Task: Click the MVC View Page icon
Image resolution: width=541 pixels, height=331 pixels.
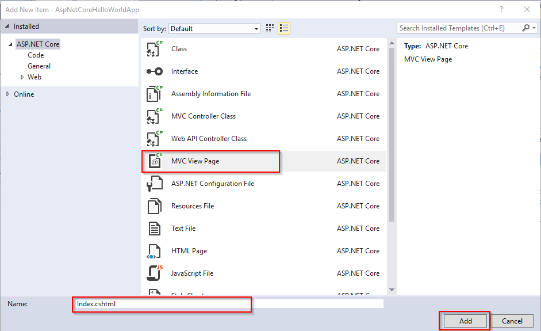Action: pyautogui.click(x=155, y=161)
